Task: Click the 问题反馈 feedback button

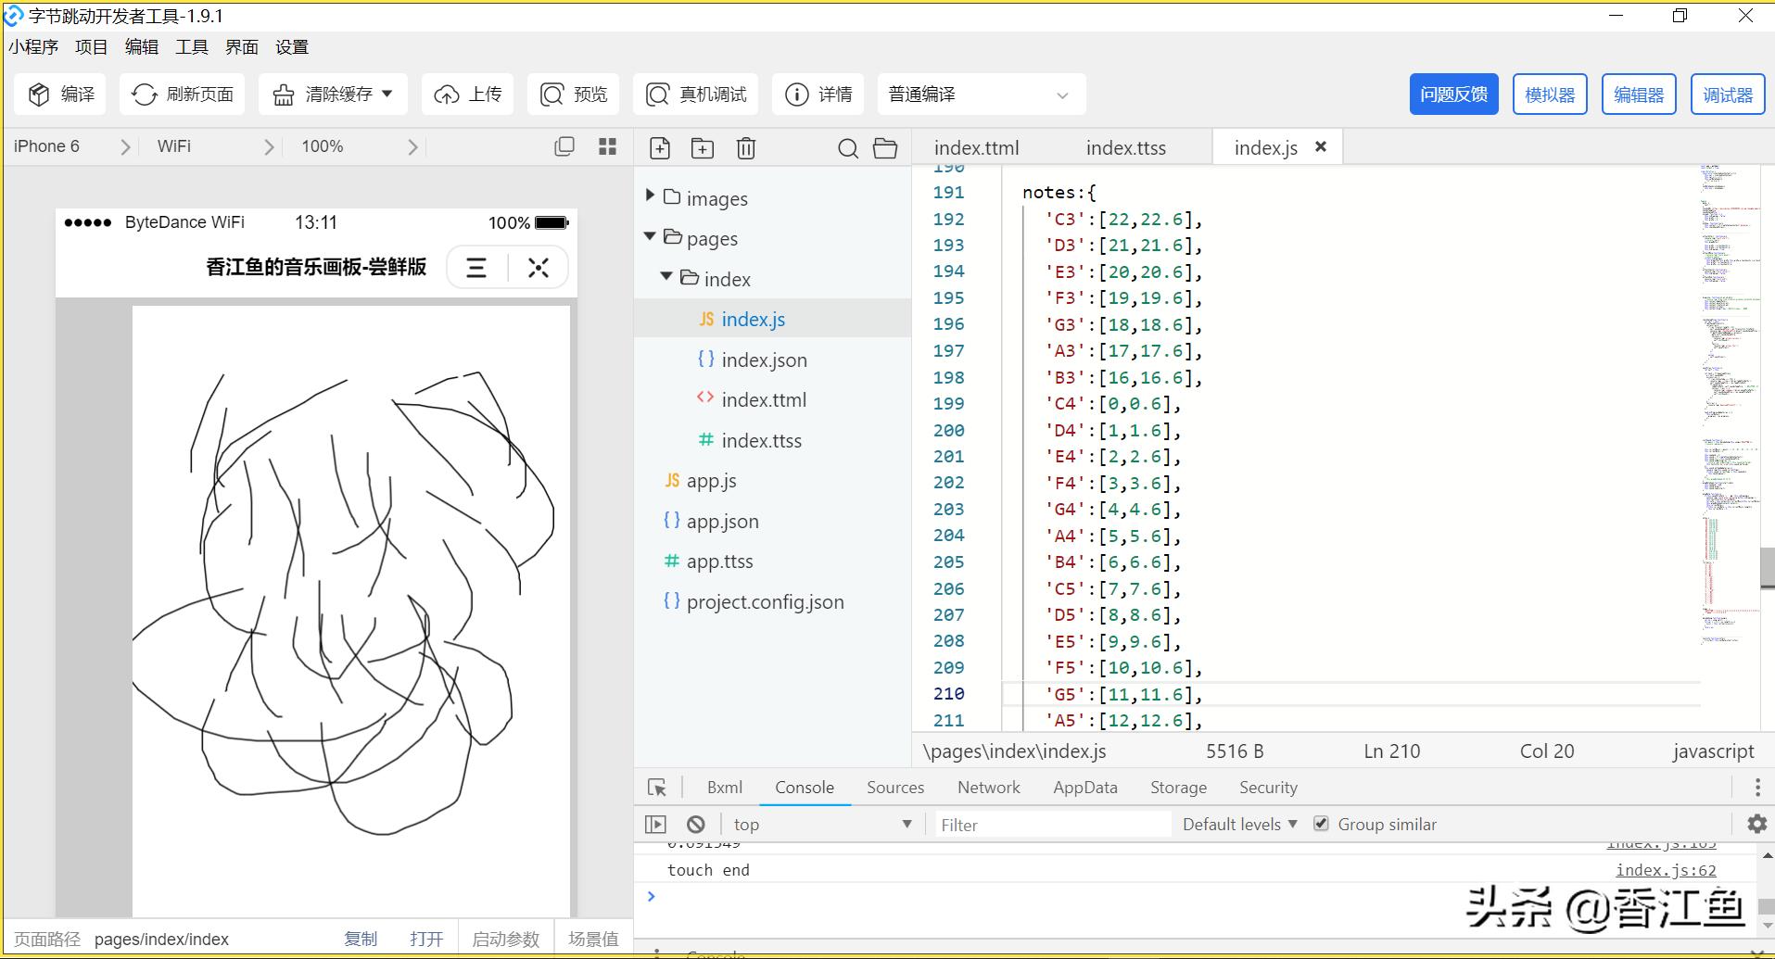Action: click(1453, 95)
